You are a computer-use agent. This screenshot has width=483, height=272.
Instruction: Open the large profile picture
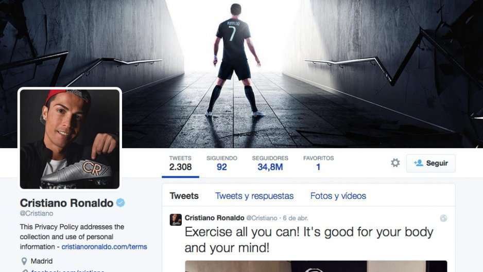tap(70, 139)
